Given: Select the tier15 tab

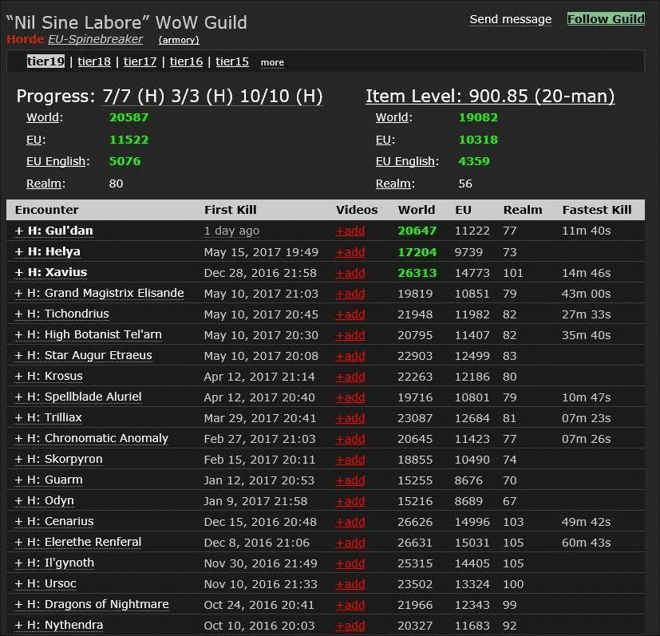Looking at the screenshot, I should click(232, 61).
